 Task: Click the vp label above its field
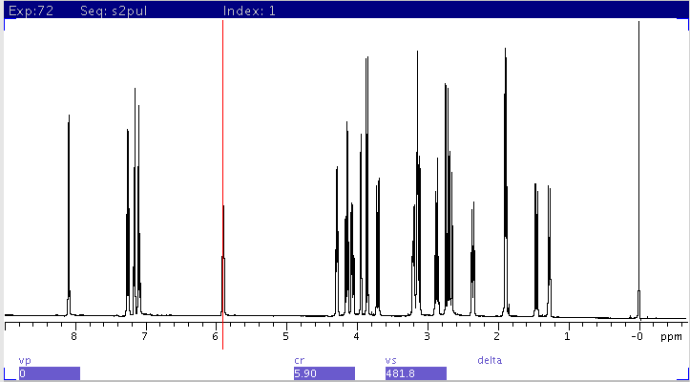[x=23, y=360]
